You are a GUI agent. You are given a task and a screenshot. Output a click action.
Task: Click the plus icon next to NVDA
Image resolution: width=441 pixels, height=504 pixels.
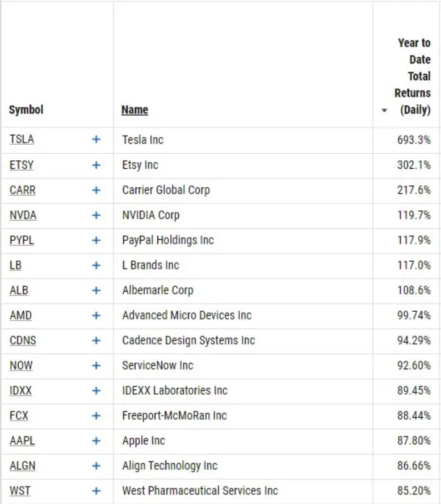coord(96,215)
